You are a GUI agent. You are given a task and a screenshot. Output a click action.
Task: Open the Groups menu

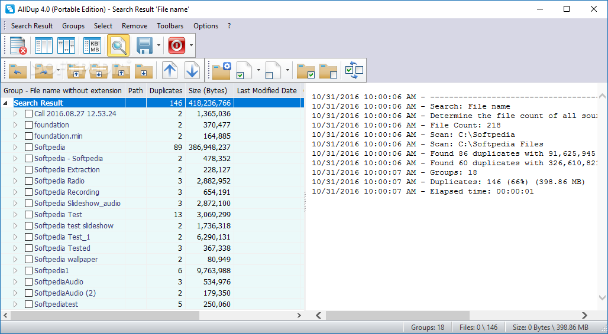[73, 26]
